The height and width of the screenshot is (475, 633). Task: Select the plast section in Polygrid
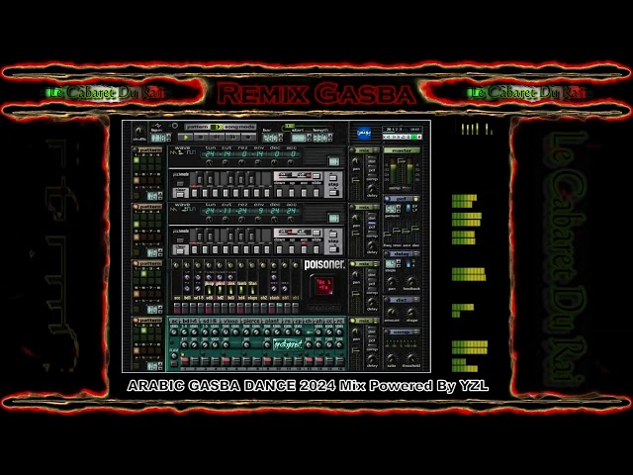272,321
